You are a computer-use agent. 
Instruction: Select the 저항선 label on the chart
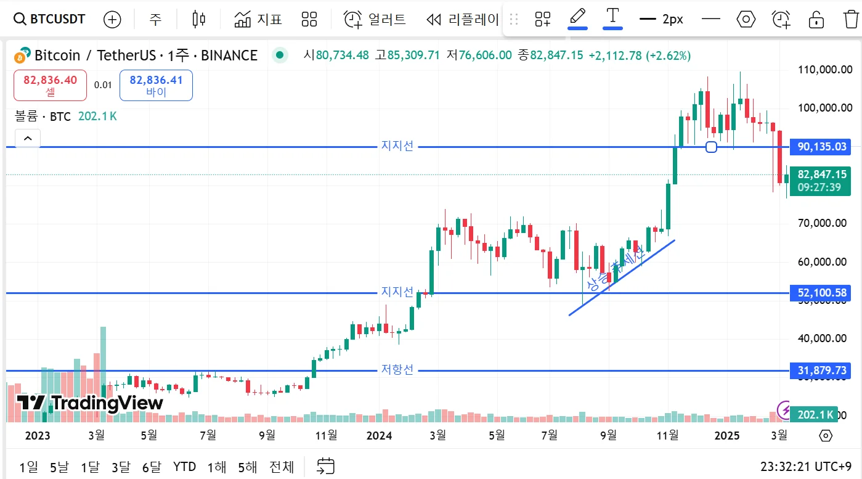pos(397,370)
